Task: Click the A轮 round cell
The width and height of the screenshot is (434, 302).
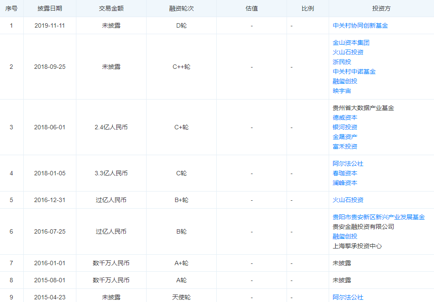Action: coord(182,280)
